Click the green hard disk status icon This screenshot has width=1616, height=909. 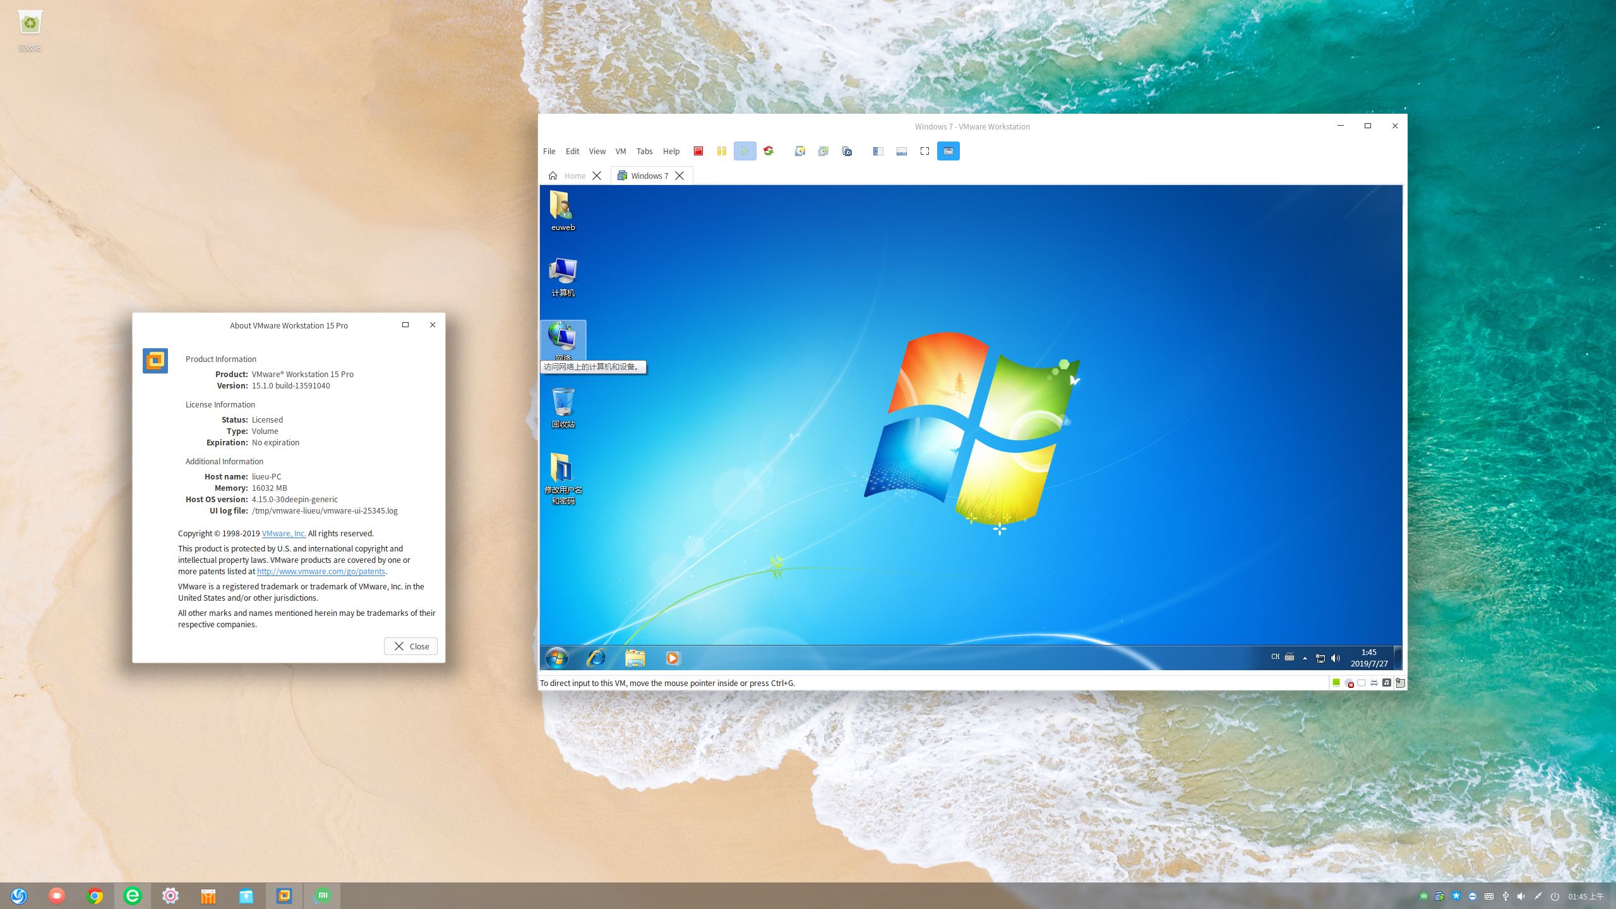click(x=1336, y=683)
